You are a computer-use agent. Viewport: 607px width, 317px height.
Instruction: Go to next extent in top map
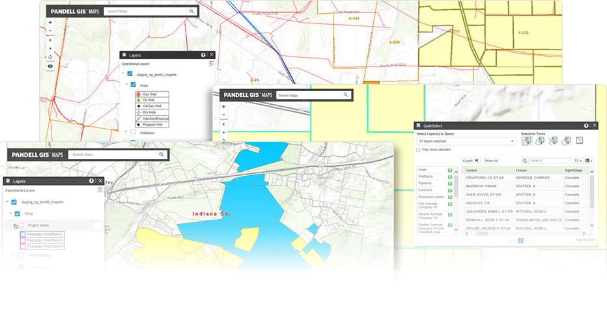click(50, 48)
